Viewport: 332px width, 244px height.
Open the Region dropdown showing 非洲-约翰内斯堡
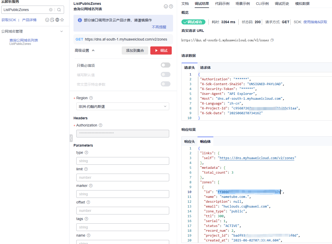[x=122, y=106]
